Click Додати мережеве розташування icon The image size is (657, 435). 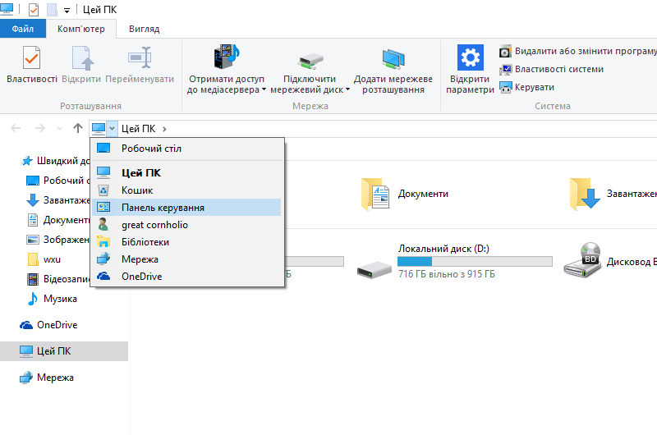click(x=393, y=58)
